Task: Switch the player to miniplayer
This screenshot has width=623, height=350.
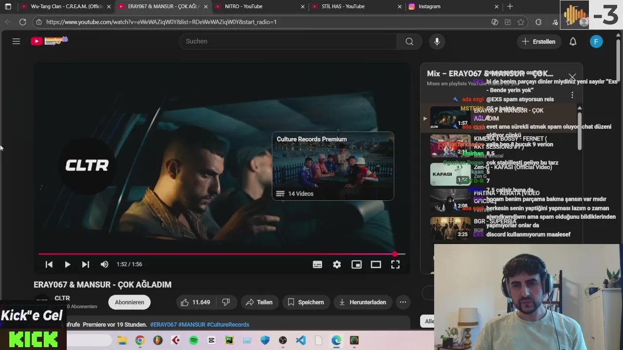Action: click(x=357, y=264)
